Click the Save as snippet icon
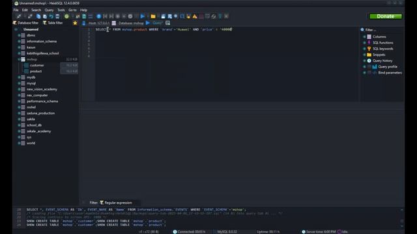Screen dimensions: 417x234 169,16
